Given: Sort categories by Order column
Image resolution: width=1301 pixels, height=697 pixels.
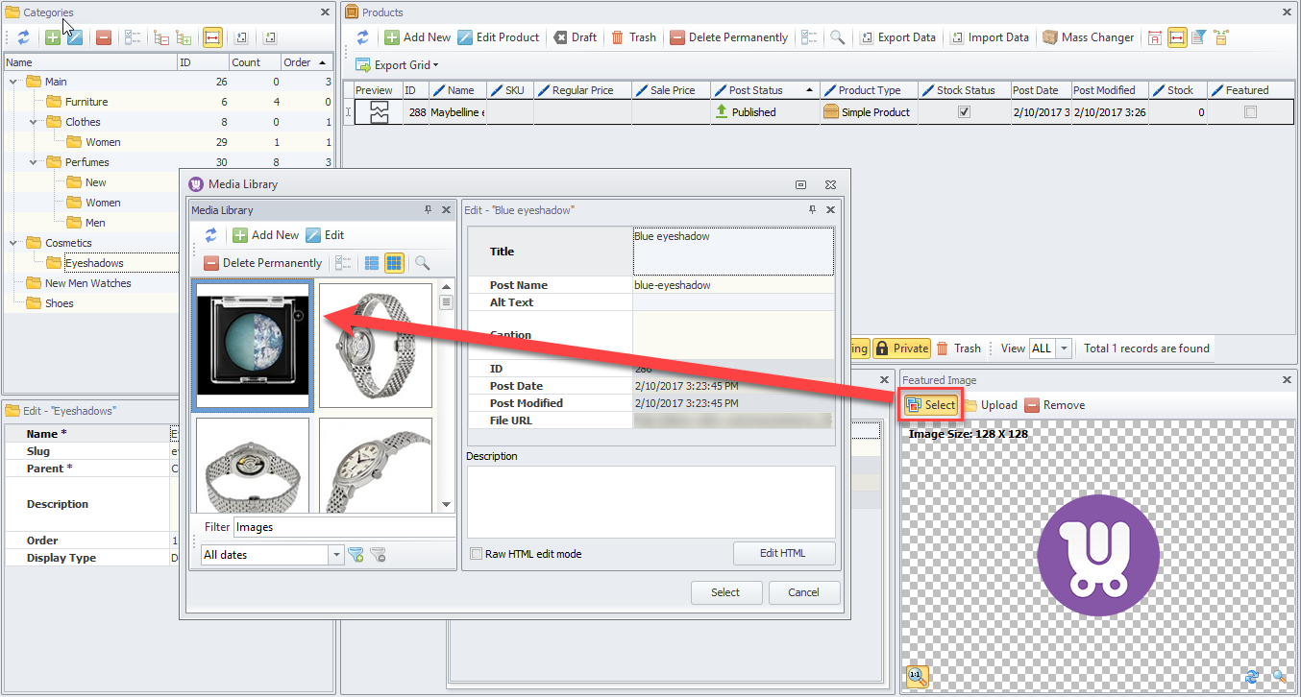Looking at the screenshot, I should click(307, 62).
